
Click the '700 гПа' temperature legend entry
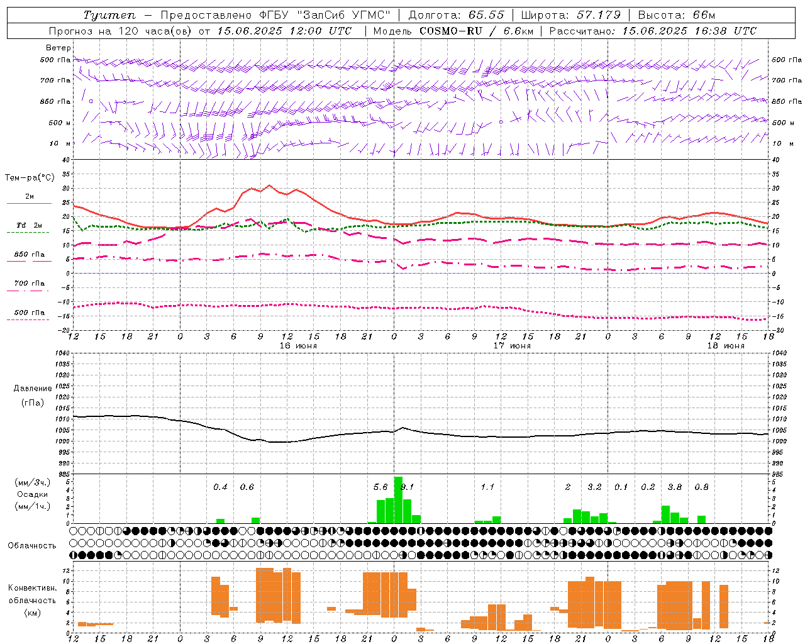tap(29, 284)
